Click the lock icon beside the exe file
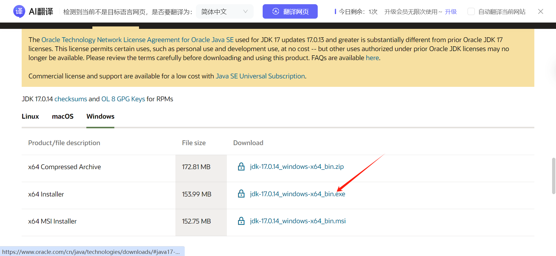The image size is (556, 256). (241, 194)
